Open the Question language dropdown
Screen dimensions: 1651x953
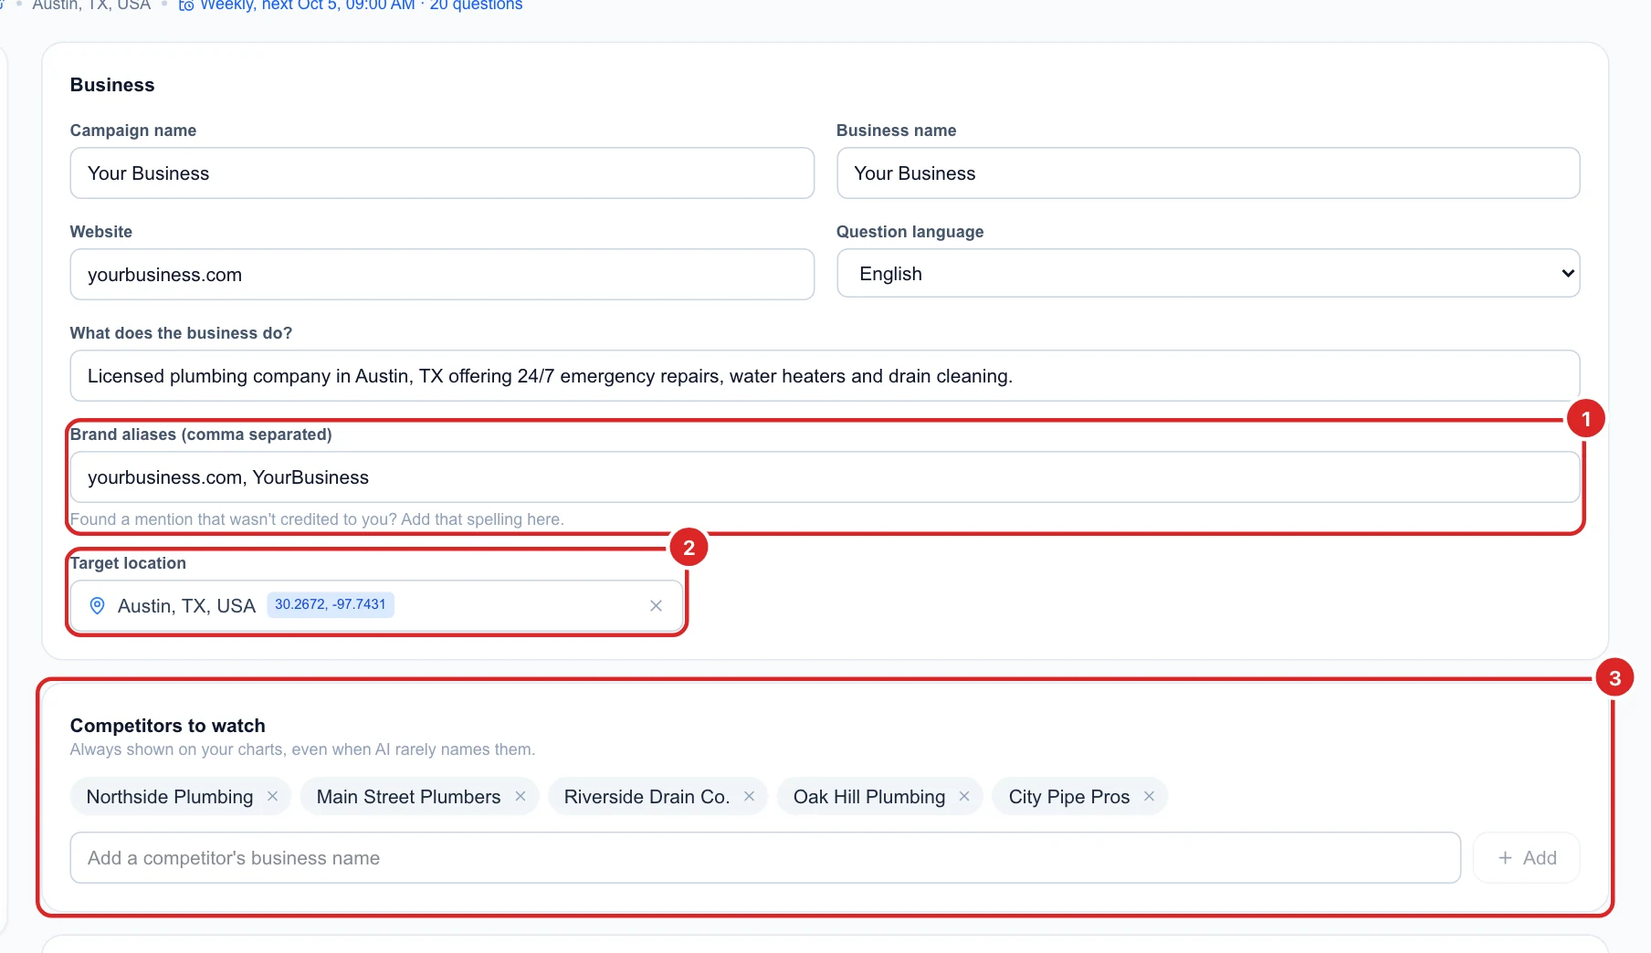click(x=1208, y=273)
